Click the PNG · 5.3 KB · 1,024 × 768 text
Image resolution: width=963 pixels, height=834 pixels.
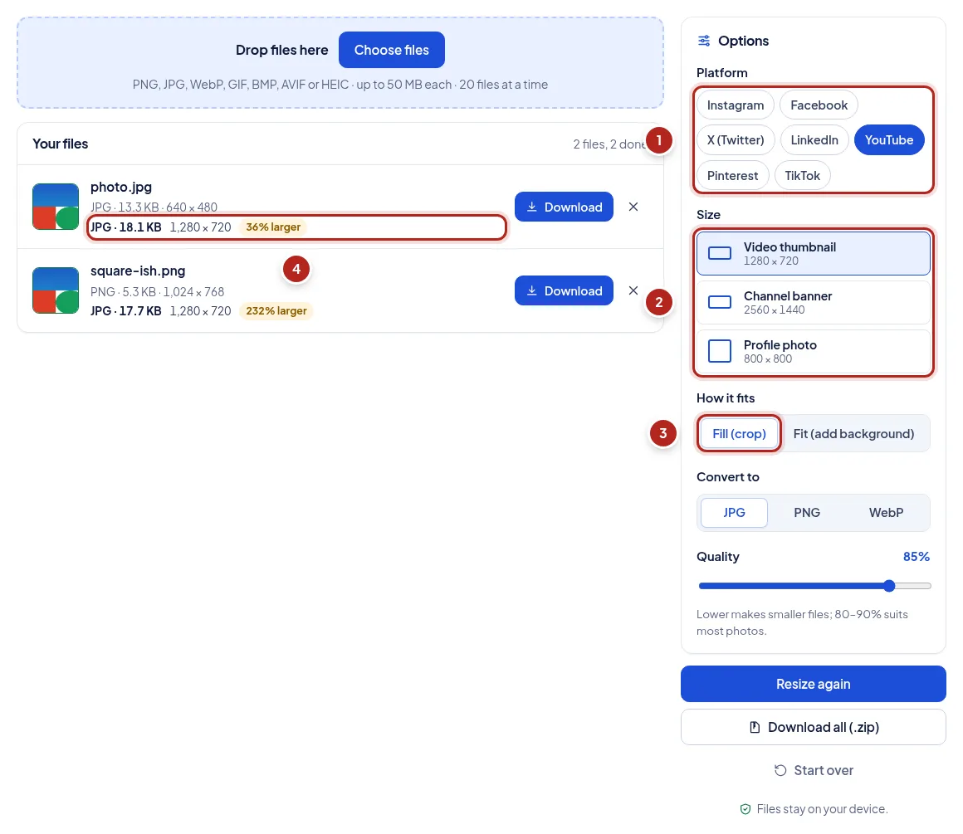coord(157,292)
